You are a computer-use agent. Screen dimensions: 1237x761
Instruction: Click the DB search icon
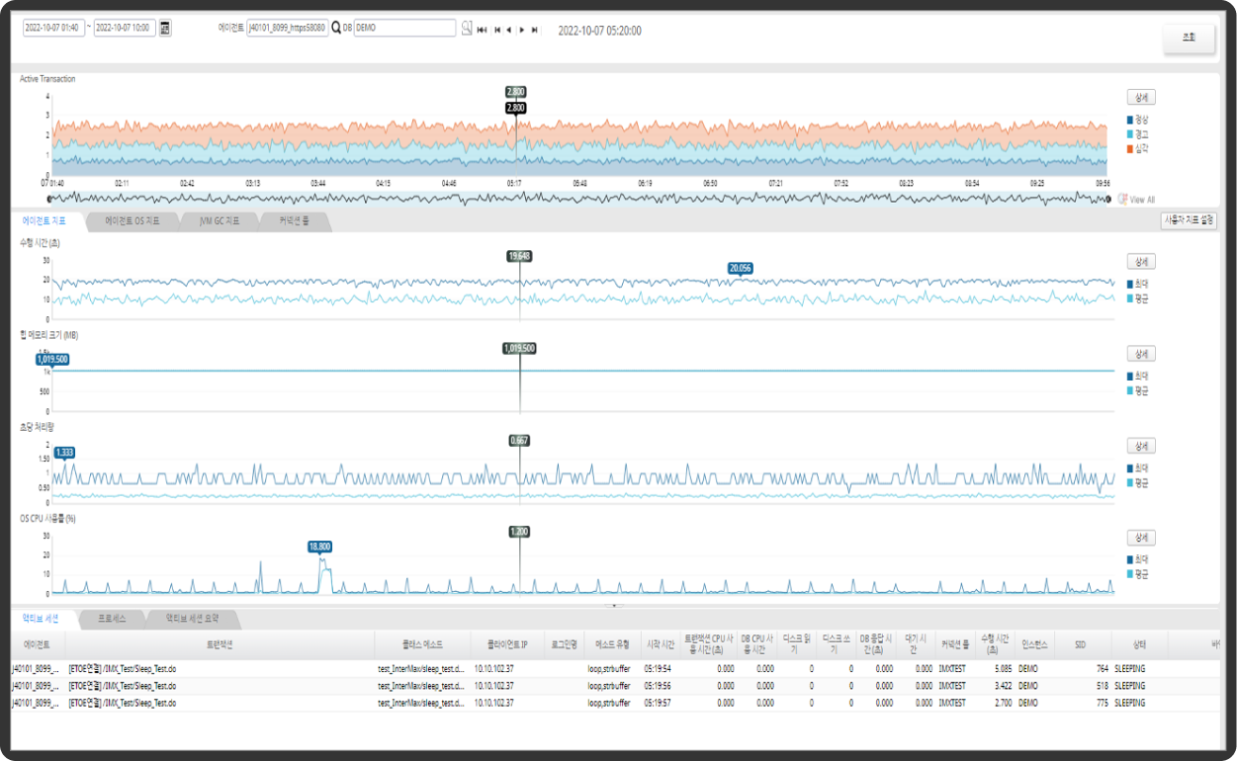[466, 29]
